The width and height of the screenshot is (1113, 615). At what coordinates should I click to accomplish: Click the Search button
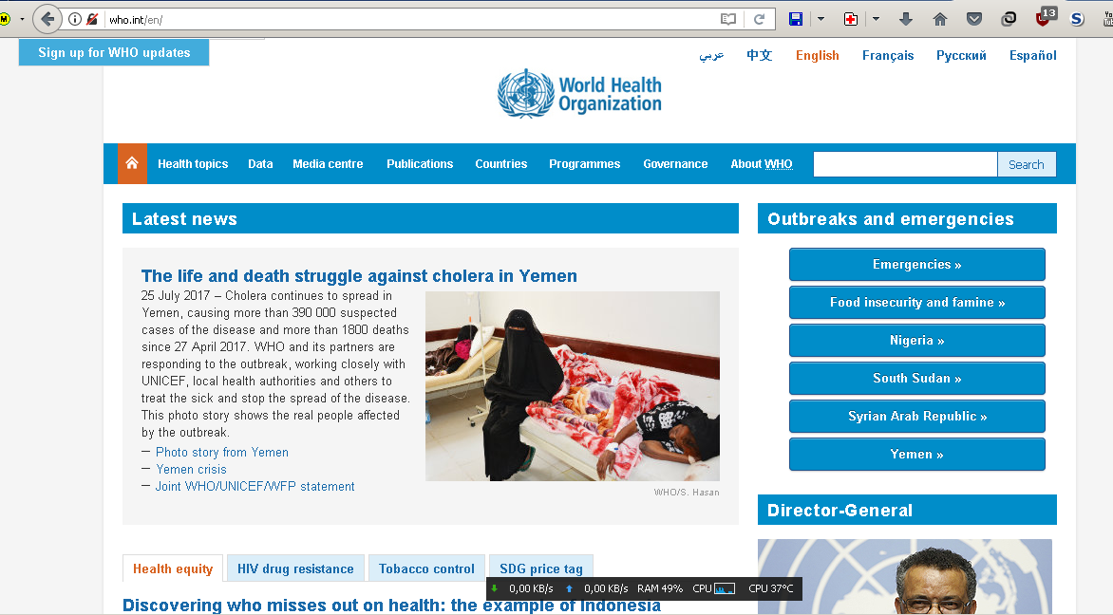click(1027, 164)
